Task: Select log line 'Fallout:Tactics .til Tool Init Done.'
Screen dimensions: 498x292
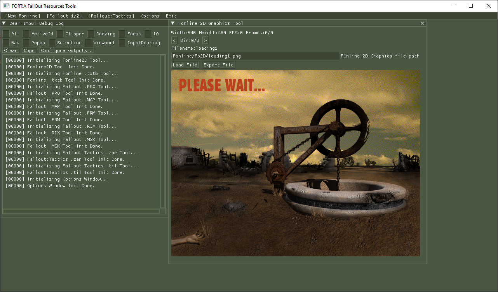Action: coord(65,172)
